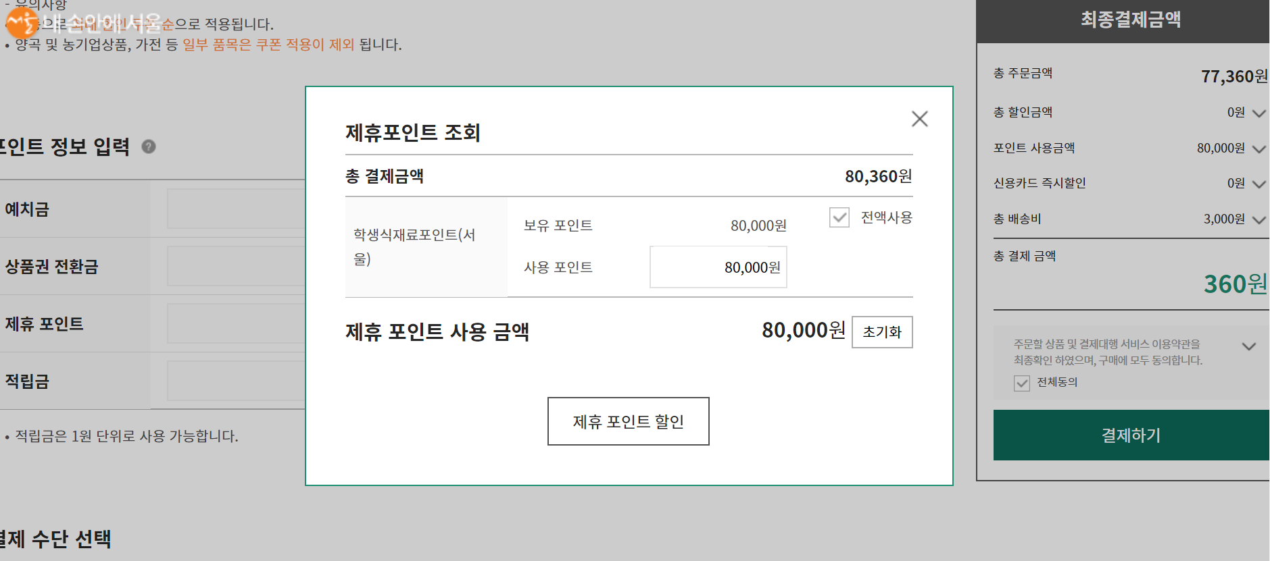Expand the 신용카드 즉시할인 details
The image size is (1270, 561).
[1259, 184]
